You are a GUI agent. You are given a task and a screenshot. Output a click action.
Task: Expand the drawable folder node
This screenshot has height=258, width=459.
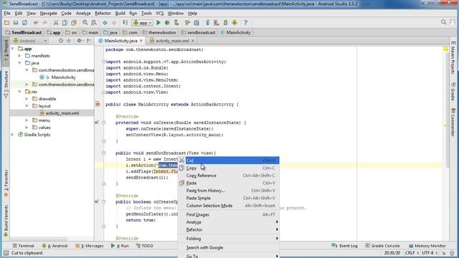pos(27,99)
